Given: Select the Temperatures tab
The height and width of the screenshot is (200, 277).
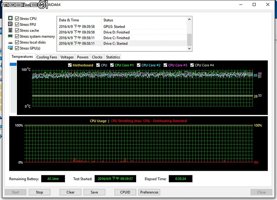Looking at the screenshot, I should click(22, 57).
